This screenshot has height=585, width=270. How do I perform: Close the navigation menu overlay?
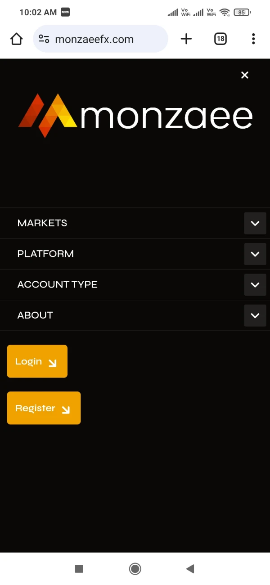(245, 75)
